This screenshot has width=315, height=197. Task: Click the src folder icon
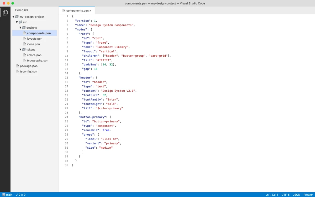[x=20, y=22]
